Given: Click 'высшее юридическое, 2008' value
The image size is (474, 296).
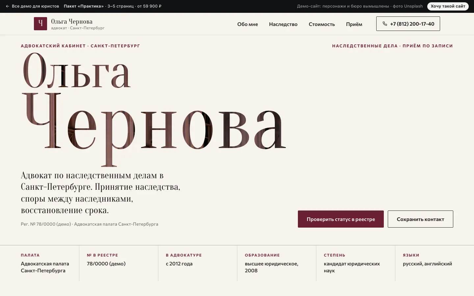Looking at the screenshot, I should coord(272,267).
